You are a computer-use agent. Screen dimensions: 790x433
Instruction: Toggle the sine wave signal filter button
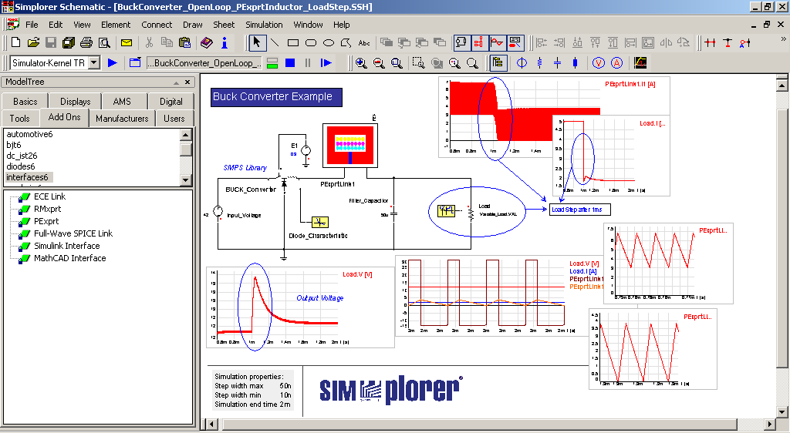click(x=498, y=42)
